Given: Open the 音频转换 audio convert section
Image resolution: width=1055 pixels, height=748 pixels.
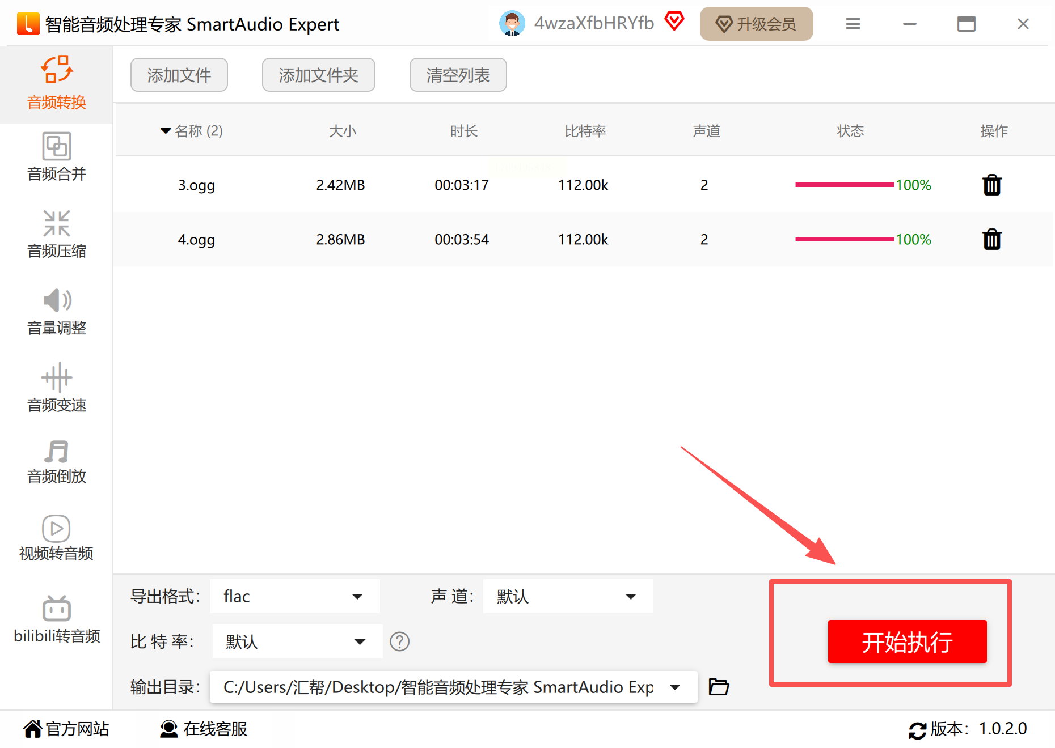Looking at the screenshot, I should click(x=57, y=84).
